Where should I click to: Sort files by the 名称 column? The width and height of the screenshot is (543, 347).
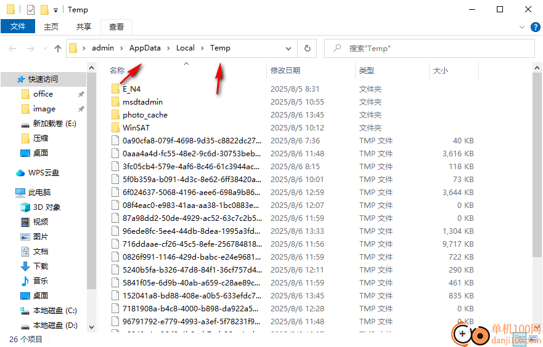(x=117, y=71)
